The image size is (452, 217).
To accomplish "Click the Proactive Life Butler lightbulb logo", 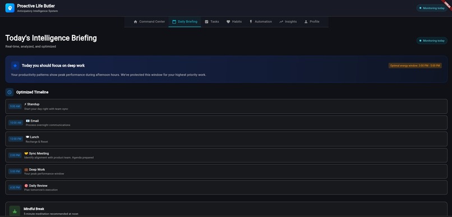I will pos(10,8).
